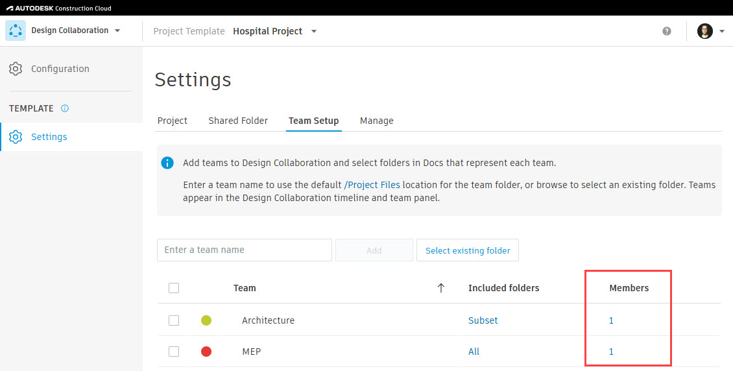This screenshot has width=733, height=371.
Task: Select the Team Setup tab
Action: 314,121
